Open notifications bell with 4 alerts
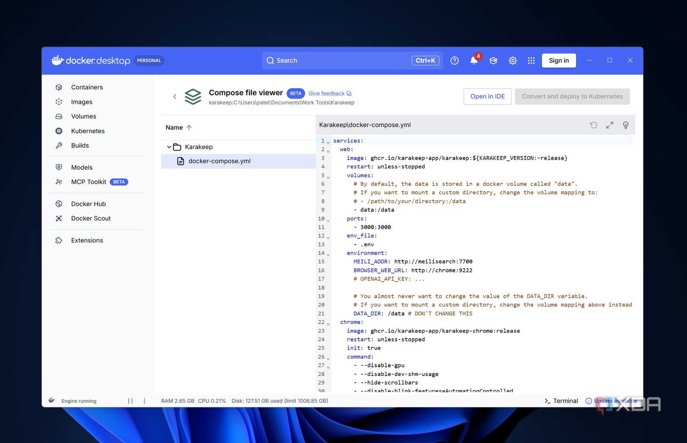 click(474, 61)
